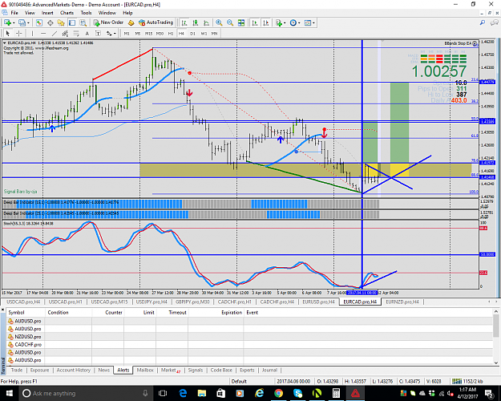Select the CADCHF.pro alert row
This screenshot has width=501, height=401.
click(x=249, y=344)
